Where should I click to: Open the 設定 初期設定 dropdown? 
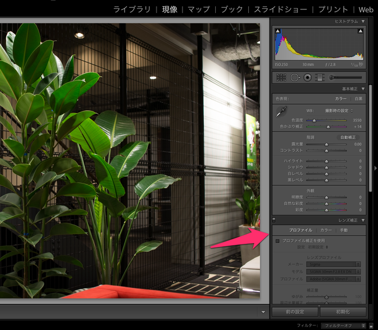tap(318, 247)
